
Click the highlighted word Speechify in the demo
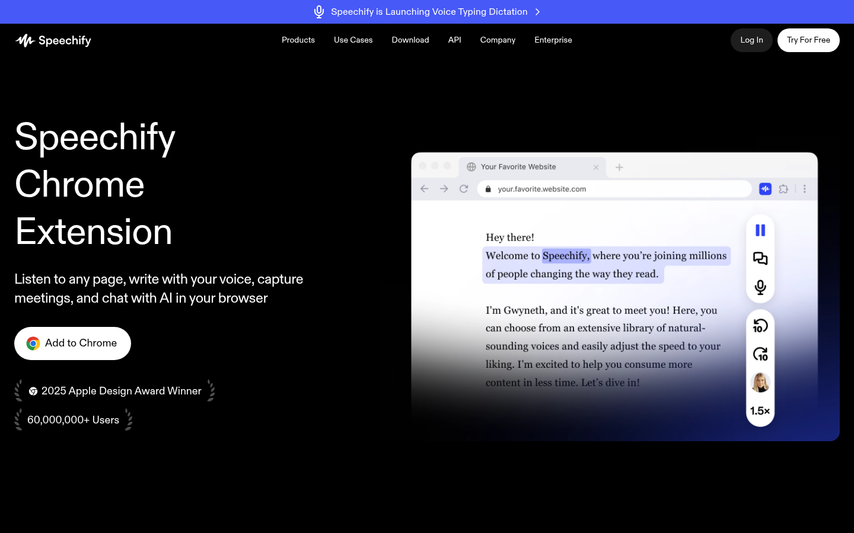[x=566, y=256]
